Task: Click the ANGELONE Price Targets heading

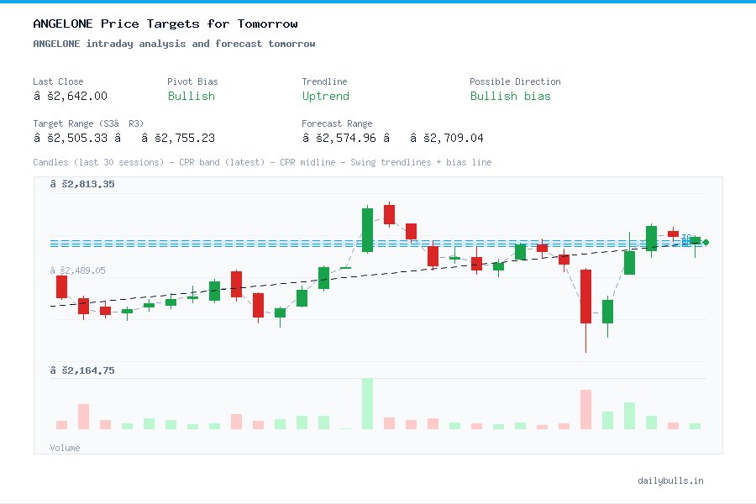Action: 164,23
